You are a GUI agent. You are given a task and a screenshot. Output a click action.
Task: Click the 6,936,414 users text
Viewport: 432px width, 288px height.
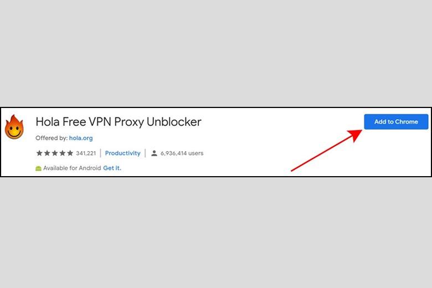[x=182, y=153]
